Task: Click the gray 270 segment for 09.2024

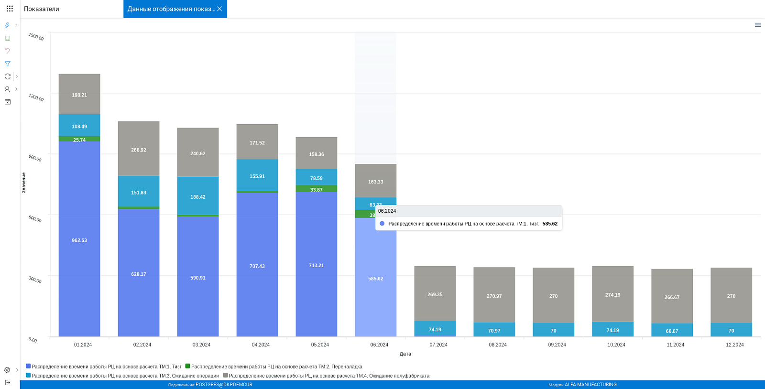Action: pyautogui.click(x=554, y=295)
